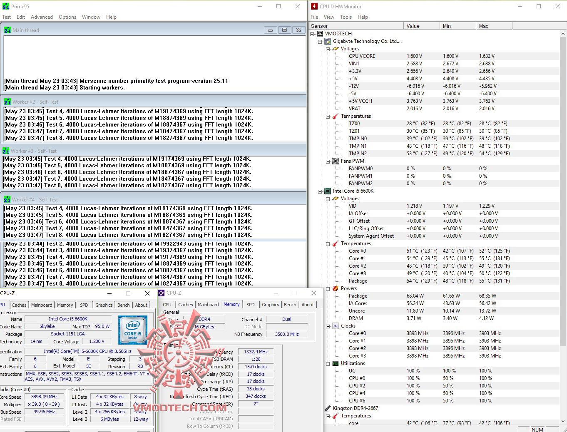567x432 pixels.
Task: Click the NB Frequency 3500.0 MHz field
Action: pyautogui.click(x=287, y=334)
